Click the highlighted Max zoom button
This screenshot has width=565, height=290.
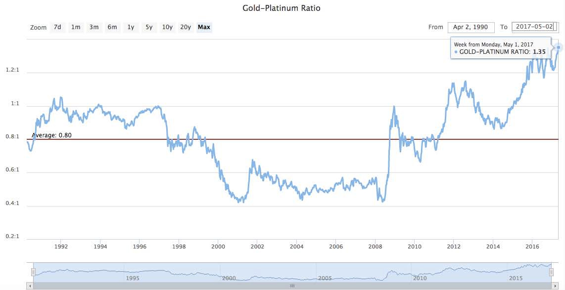click(x=204, y=27)
